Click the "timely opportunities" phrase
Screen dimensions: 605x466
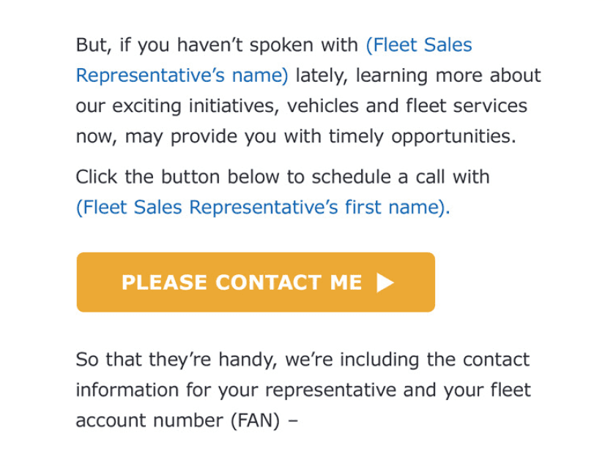point(422,137)
